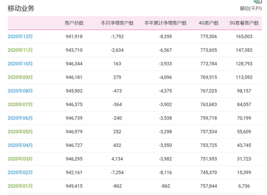Screen dimensions: 267x195
Task: Open the 2020年11月 link
Action: (20, 50)
